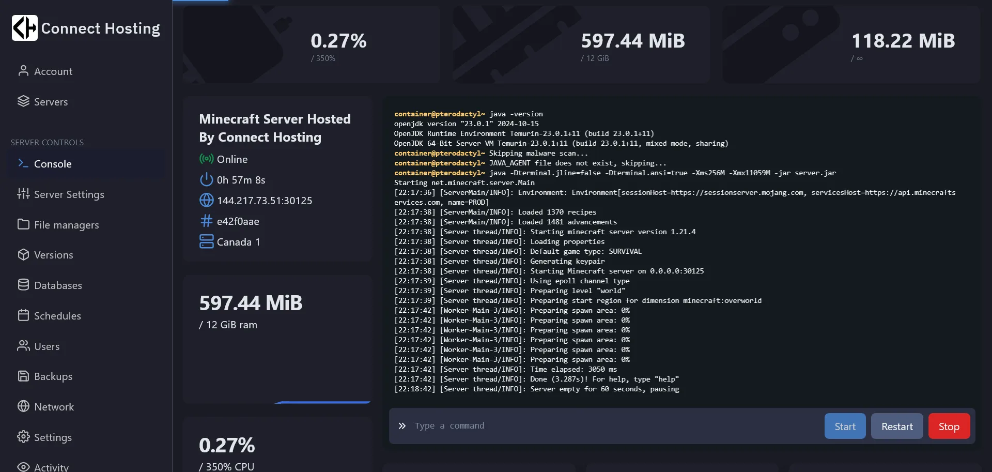Click the Server Settings sliders icon
This screenshot has width=992, height=472.
tap(23, 194)
